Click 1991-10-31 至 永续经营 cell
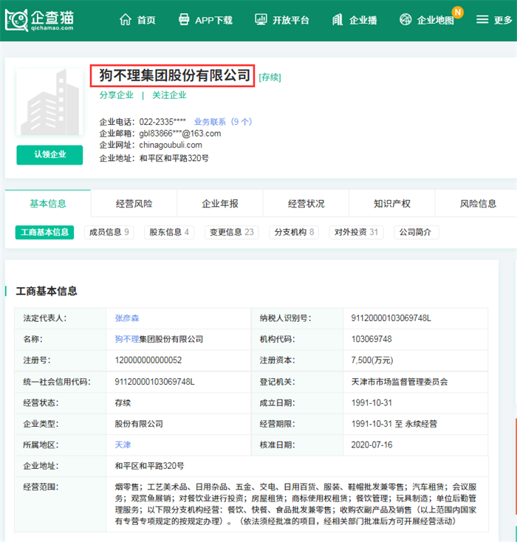Screen dimensions: 517x542 (394, 424)
